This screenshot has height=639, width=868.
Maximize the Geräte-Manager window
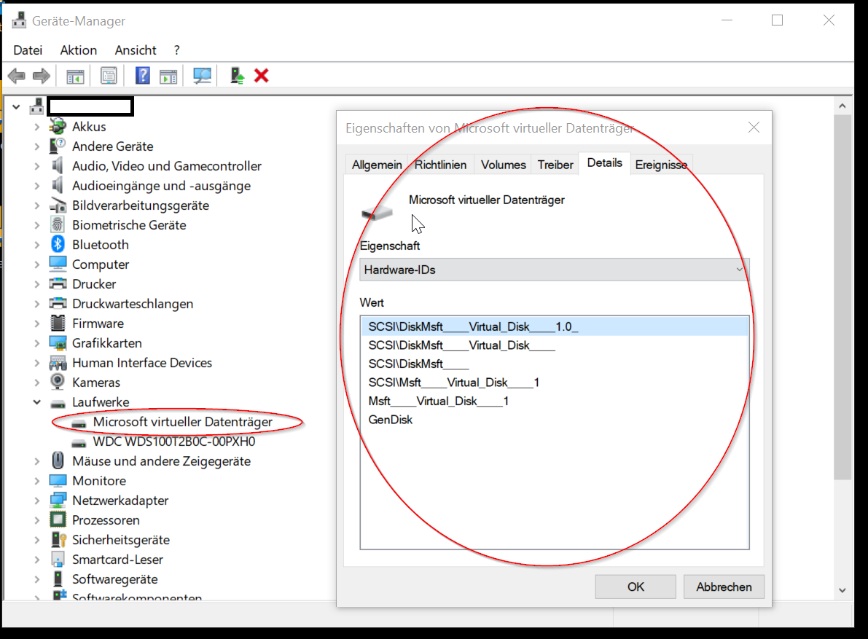(x=777, y=20)
